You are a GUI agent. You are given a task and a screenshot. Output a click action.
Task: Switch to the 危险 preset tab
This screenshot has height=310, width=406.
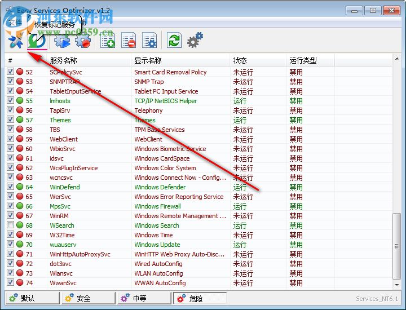200,298
